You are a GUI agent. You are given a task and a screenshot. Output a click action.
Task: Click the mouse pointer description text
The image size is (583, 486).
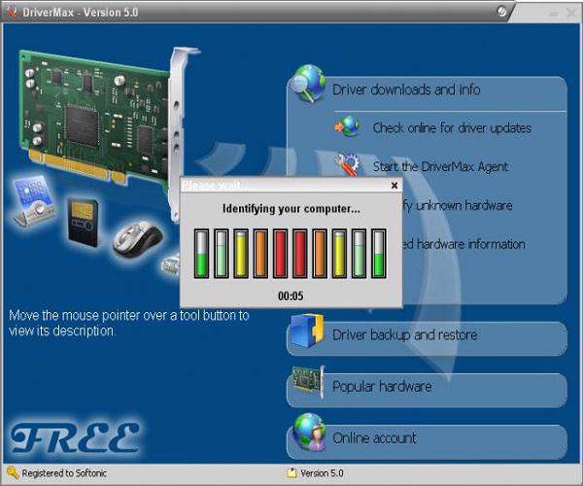pyautogui.click(x=128, y=323)
